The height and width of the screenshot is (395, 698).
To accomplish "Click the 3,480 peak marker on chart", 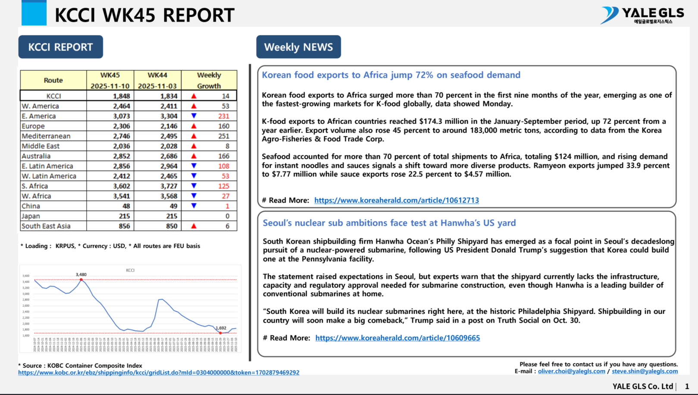I will coord(81,279).
